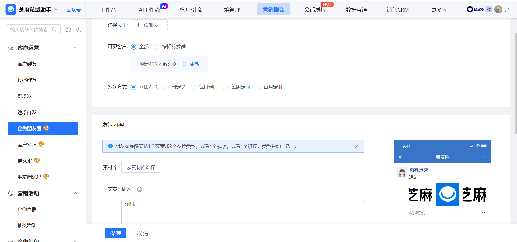The width and height of the screenshot is (517, 242).
Task: Click the 文案 text area containing 测试
Action: point(242,212)
